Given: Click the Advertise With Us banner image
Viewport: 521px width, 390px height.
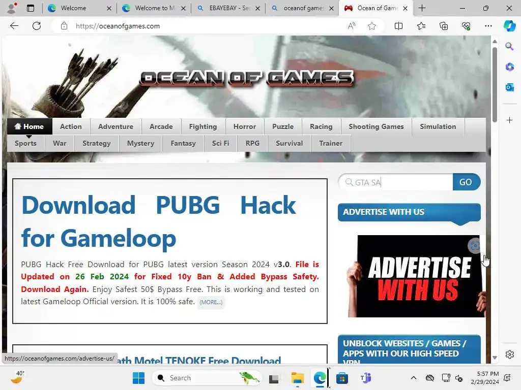Looking at the screenshot, I should point(416,276).
